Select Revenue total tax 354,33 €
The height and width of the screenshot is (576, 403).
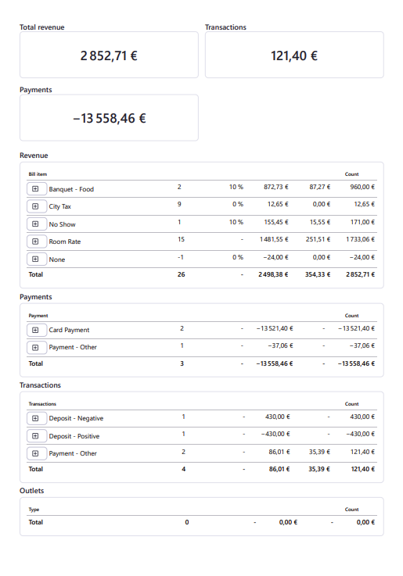tap(318, 274)
